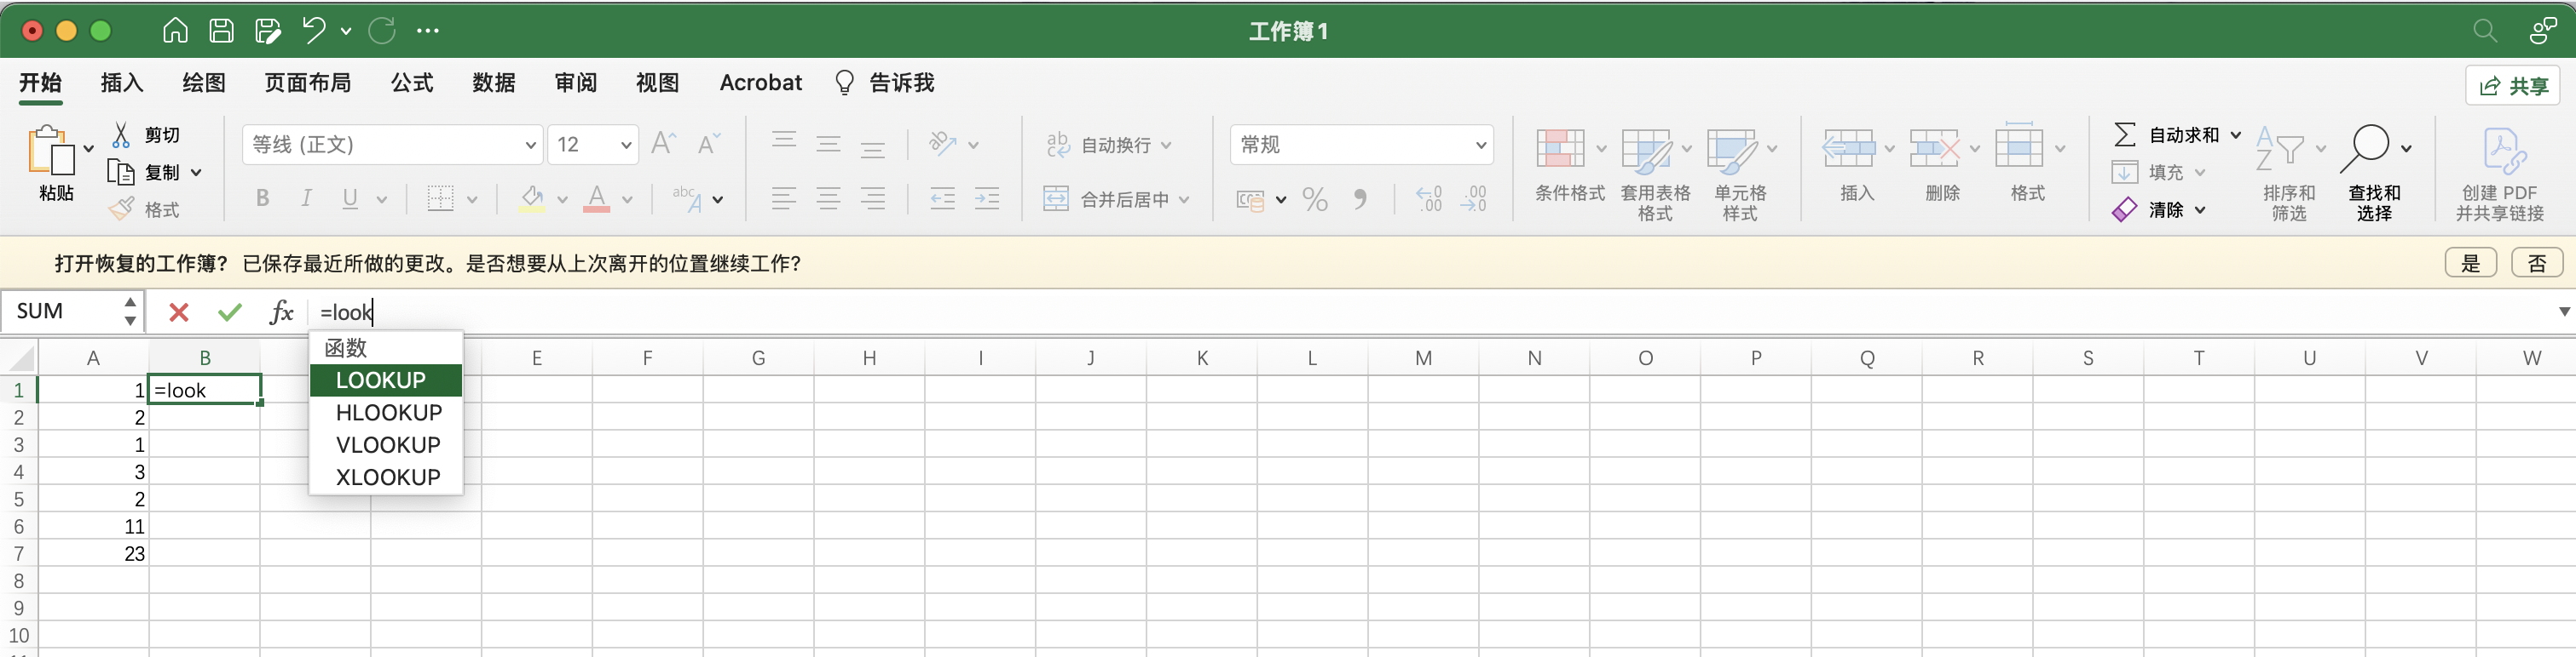Click the increase font size icon
Image resolution: width=2576 pixels, height=657 pixels.
[663, 145]
